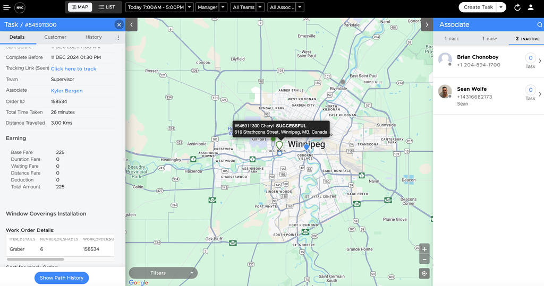Click the refresh icon in top bar
The height and width of the screenshot is (286, 544).
click(x=517, y=7)
